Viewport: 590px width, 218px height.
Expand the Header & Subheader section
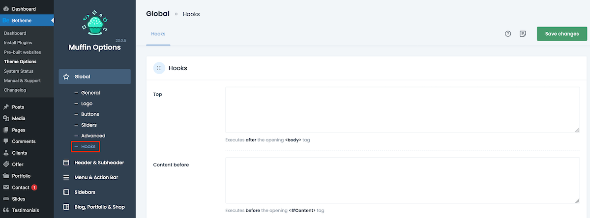[99, 163]
